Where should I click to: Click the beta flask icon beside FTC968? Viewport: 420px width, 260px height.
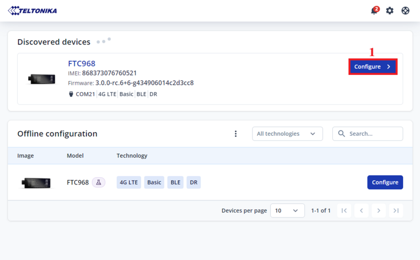point(99,182)
